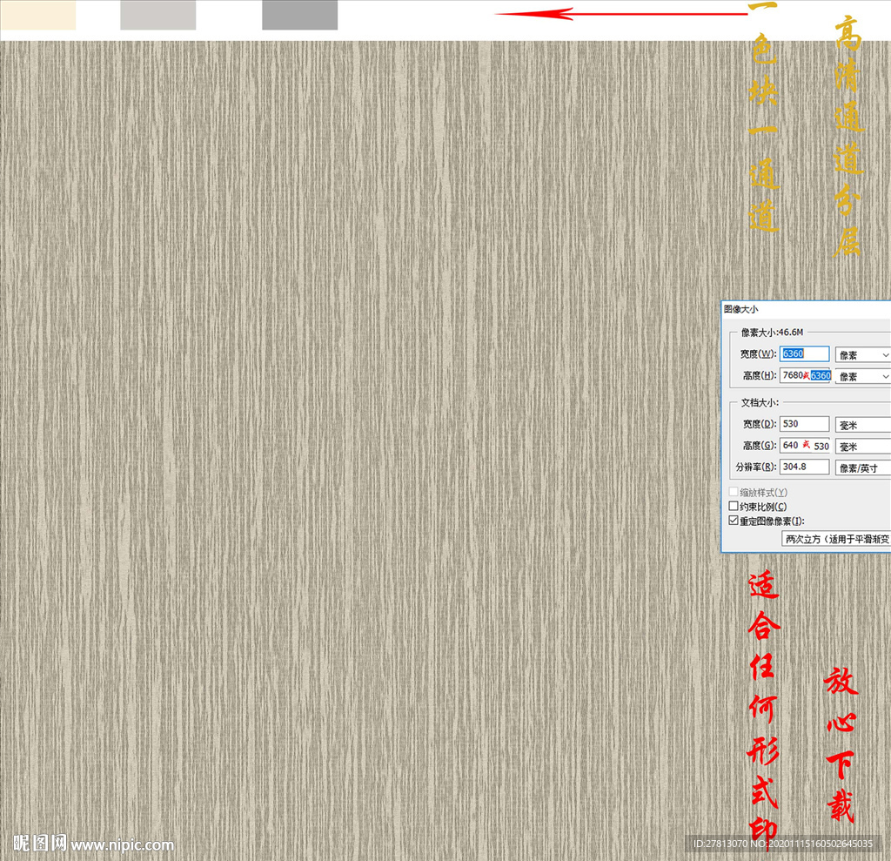891x861 pixels.
Task: Open document width unit combo box
Action: [862, 426]
